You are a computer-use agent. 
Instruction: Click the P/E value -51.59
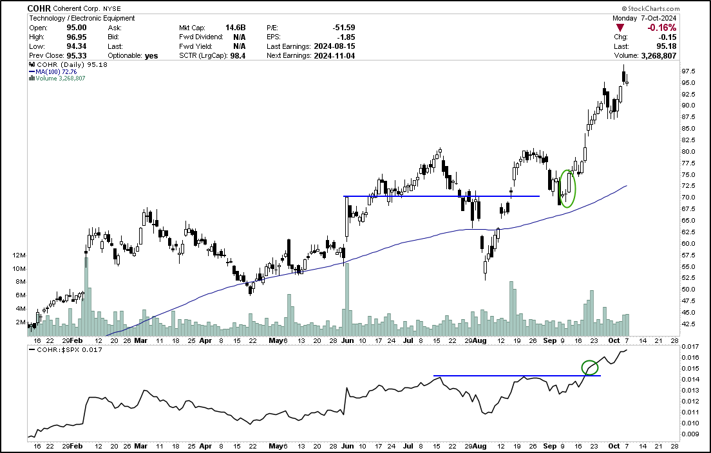[344, 28]
